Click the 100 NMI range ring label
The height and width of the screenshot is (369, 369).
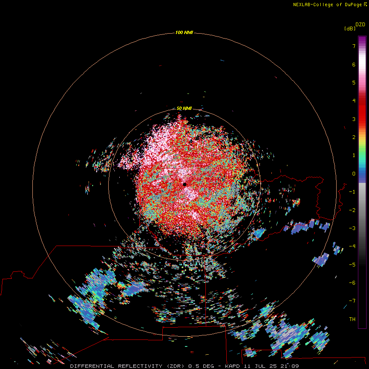pos(184,32)
